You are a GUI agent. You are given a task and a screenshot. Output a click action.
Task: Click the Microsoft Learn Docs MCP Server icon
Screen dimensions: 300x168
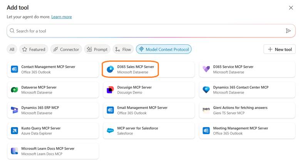(x=15, y=151)
